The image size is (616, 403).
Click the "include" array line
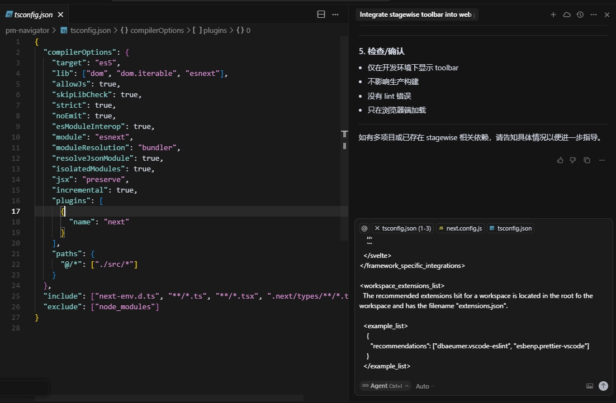[x=196, y=296]
